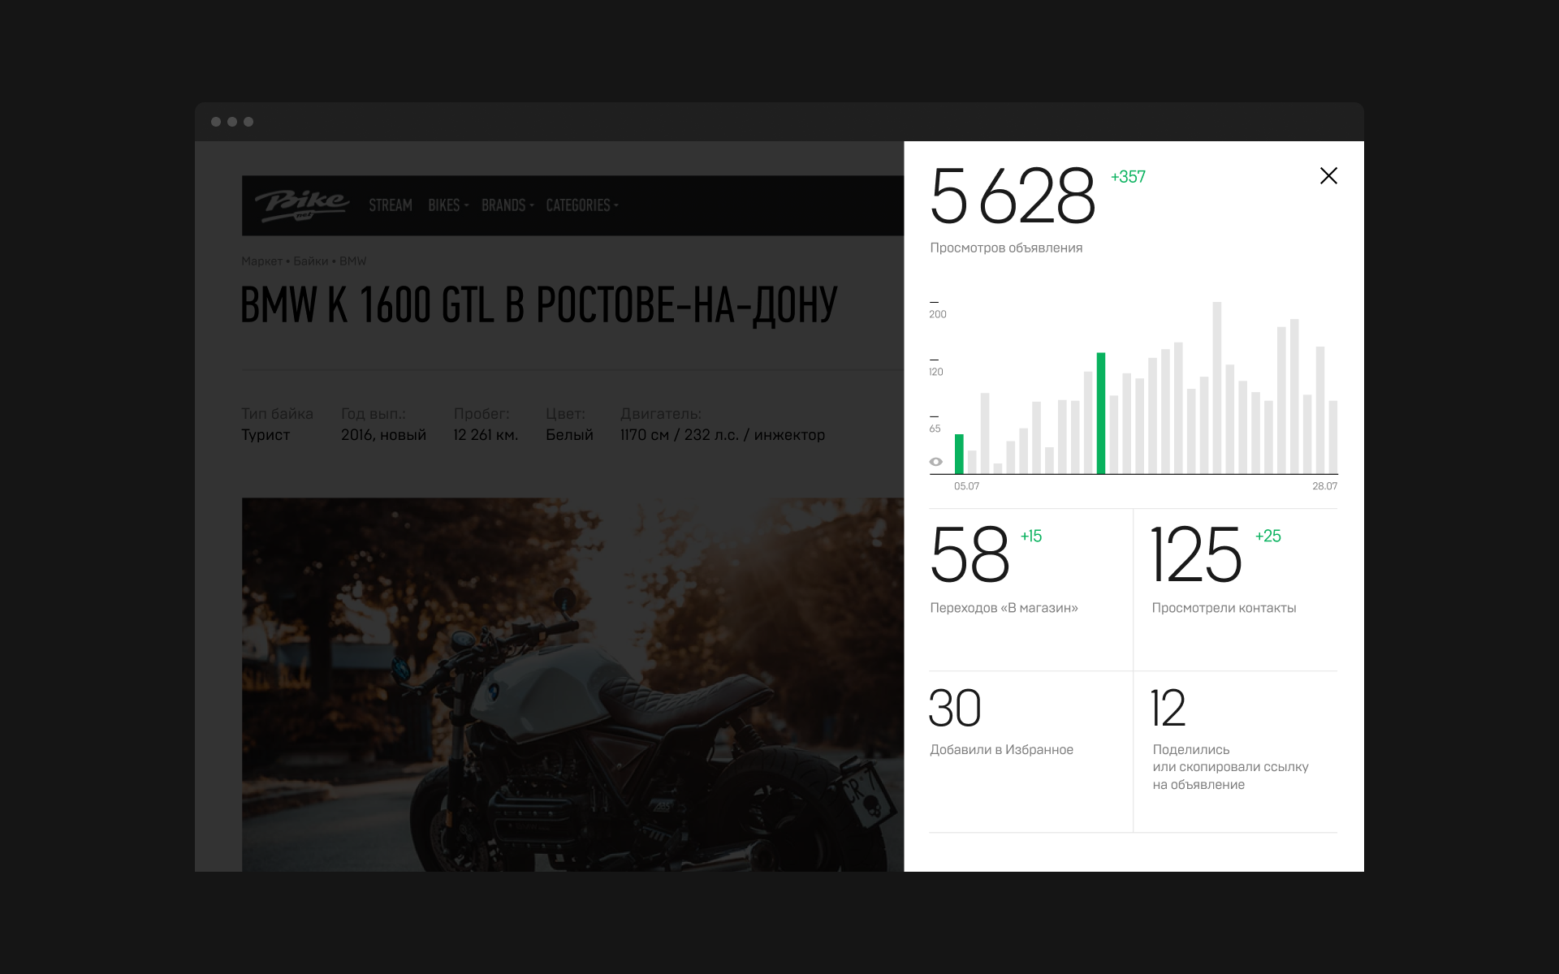Select the first green bar dated 05.07
The height and width of the screenshot is (974, 1559).
pyautogui.click(x=959, y=454)
